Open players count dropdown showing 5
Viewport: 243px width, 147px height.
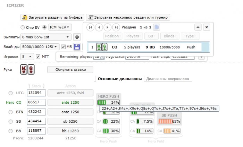pos(27,57)
